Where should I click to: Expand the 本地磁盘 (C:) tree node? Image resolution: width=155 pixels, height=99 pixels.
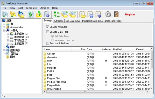pos(8,34)
